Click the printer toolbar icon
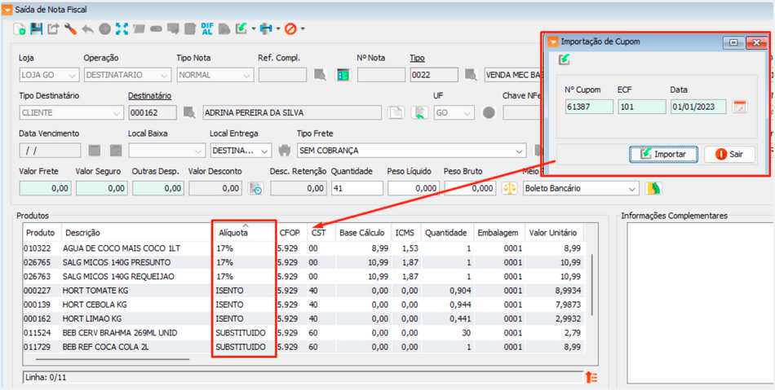Viewport: 775px width, 390px height. click(x=266, y=29)
